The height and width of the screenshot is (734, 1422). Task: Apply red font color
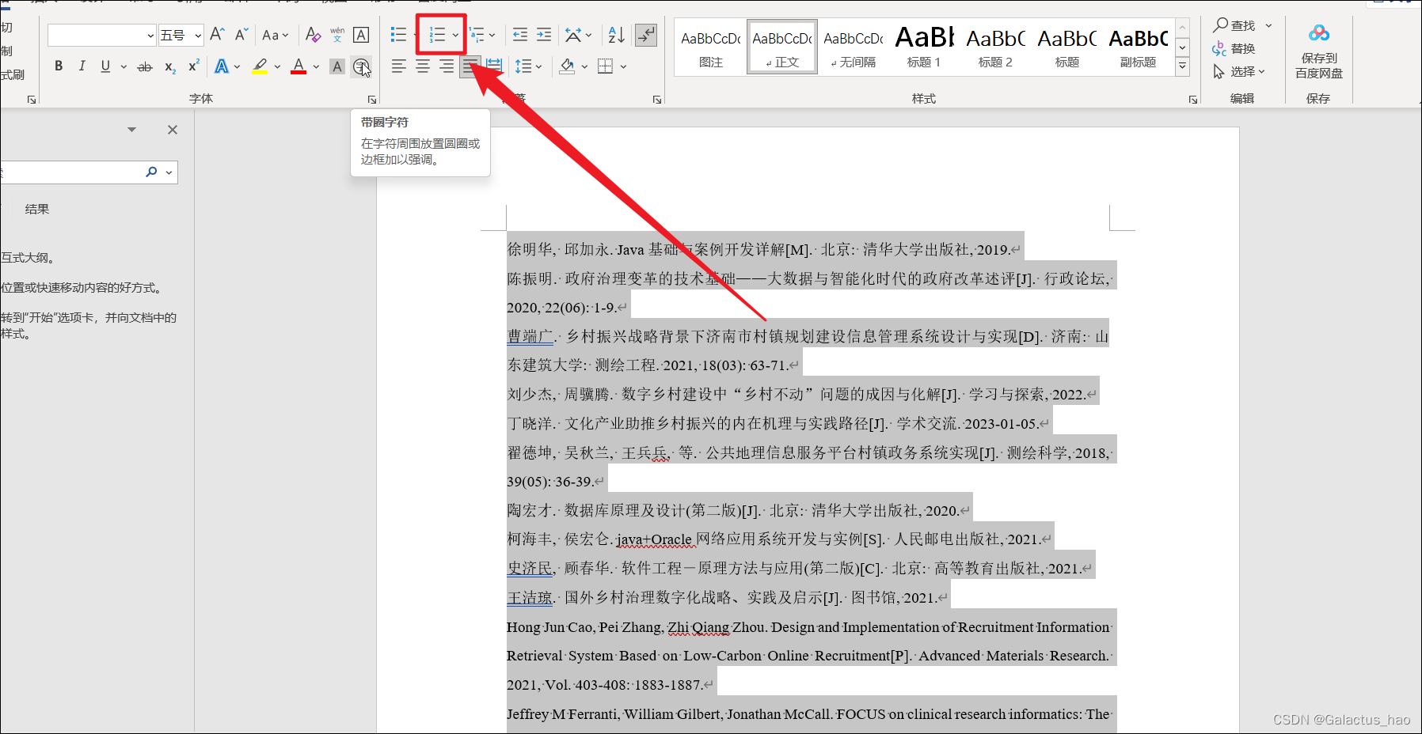(x=298, y=66)
